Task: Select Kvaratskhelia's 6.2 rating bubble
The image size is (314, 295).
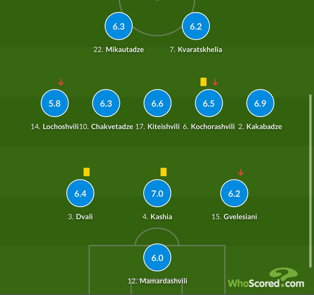Action: coord(196,26)
